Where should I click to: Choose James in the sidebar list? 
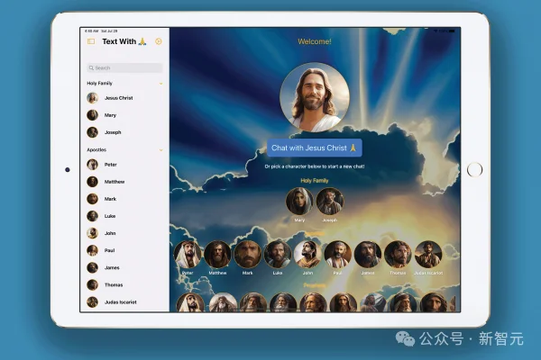click(x=111, y=267)
